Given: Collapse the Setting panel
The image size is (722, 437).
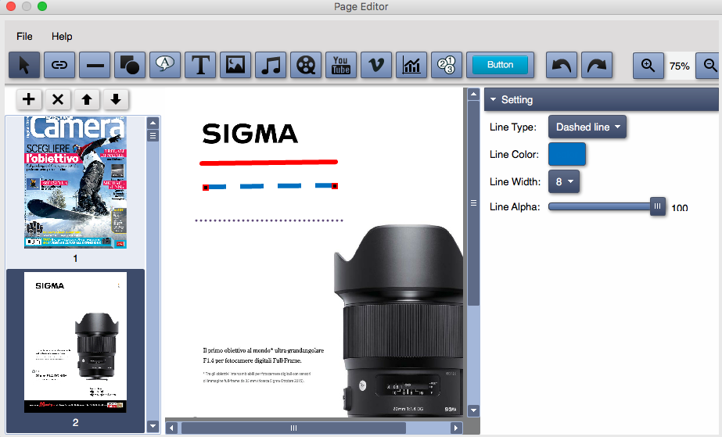Looking at the screenshot, I should coord(493,99).
